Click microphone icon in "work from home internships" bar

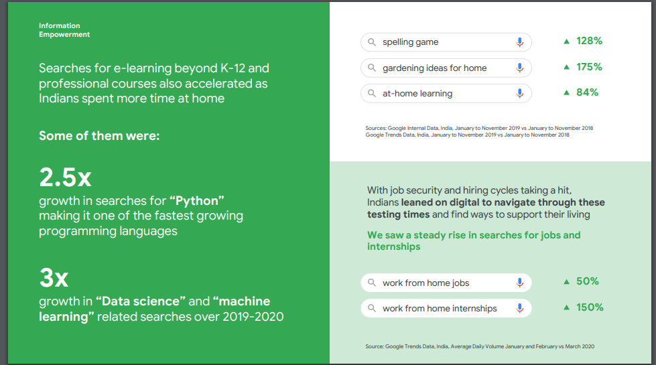point(519,309)
